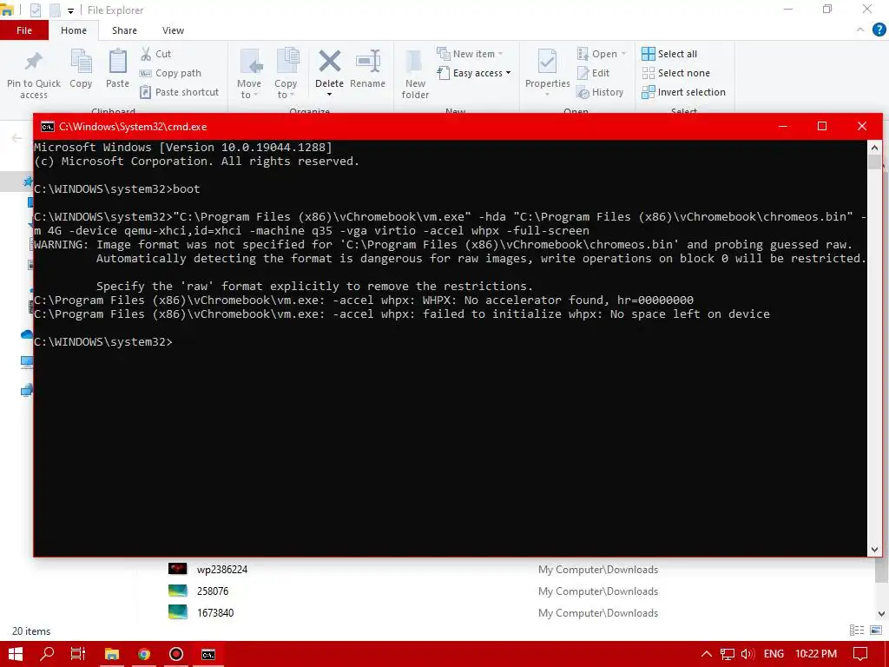Open the volume tray icon

click(x=747, y=654)
